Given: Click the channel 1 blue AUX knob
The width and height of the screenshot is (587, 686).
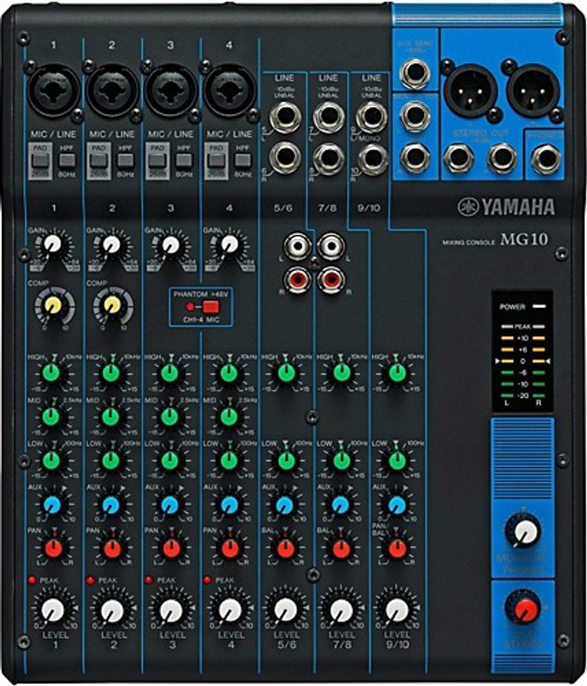Looking at the screenshot, I should (52, 505).
